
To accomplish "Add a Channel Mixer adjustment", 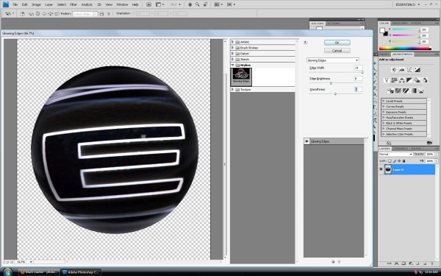I will click(425, 80).
